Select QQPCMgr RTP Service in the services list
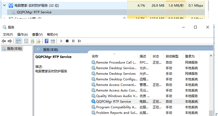 tap(145, 101)
